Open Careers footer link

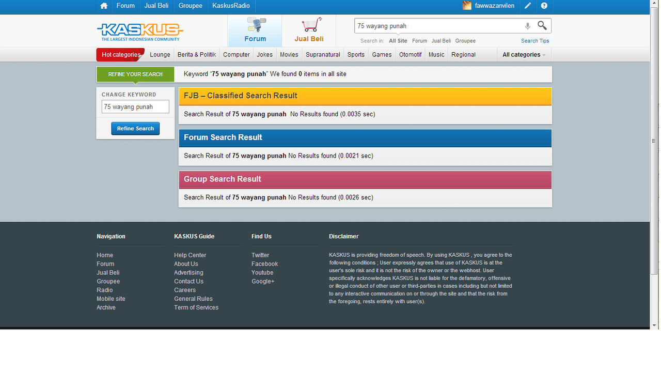185,290
